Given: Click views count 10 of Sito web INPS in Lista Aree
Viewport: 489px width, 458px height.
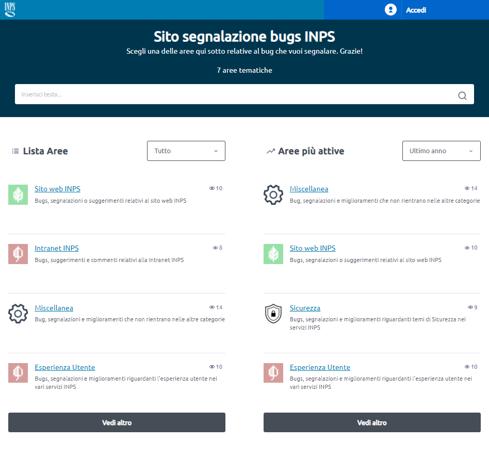Looking at the screenshot, I should tap(219, 188).
